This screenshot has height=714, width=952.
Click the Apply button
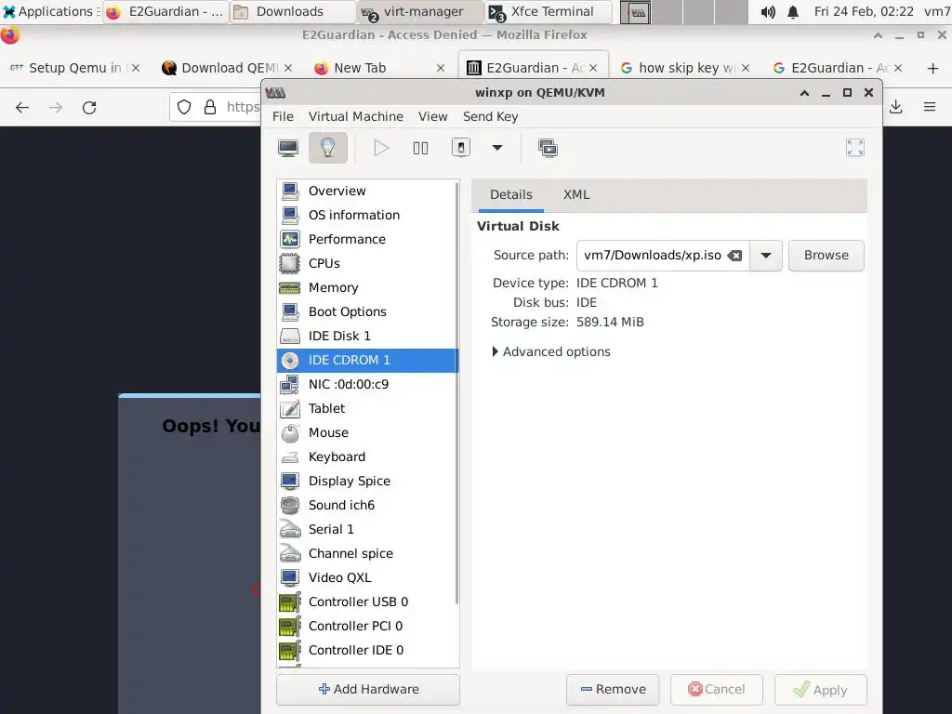pos(820,690)
